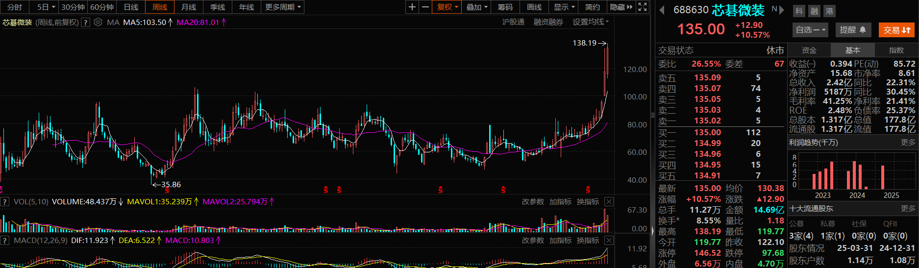Click the 筹码 chip distribution button

pyautogui.click(x=505, y=7)
